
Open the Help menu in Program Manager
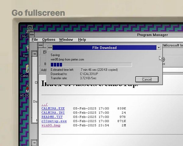82,40
